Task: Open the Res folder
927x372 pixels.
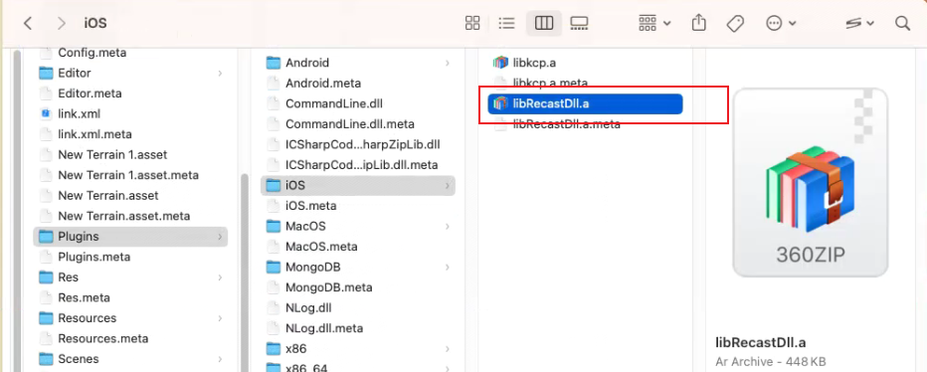Action: coord(130,277)
